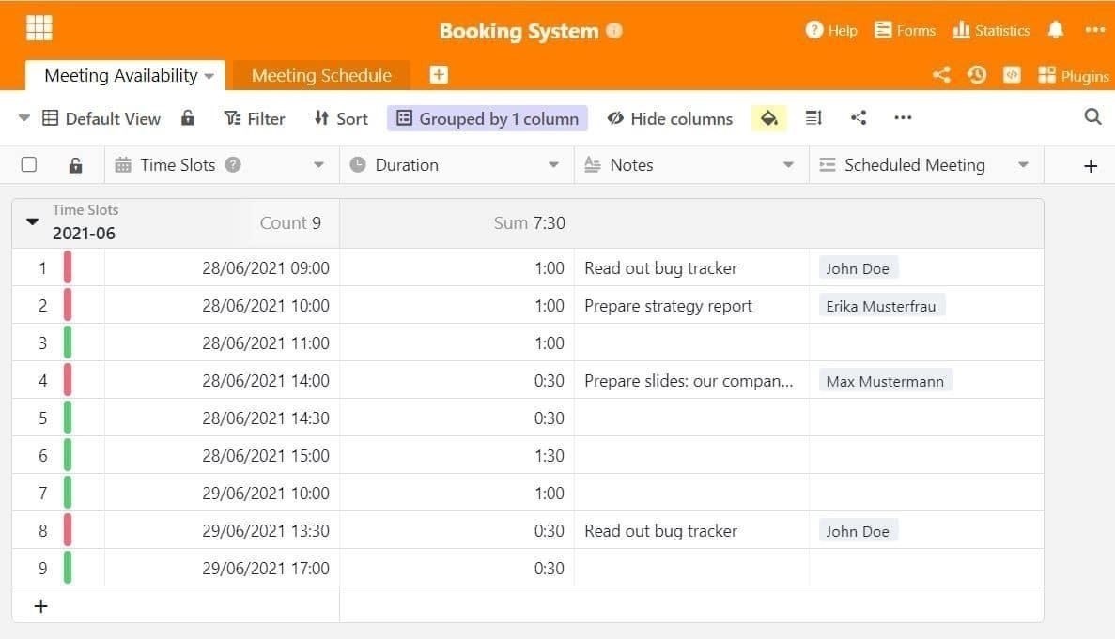Open the Erika Musterfrau linked record
Viewport: 1115px width, 639px height.
[x=881, y=306]
